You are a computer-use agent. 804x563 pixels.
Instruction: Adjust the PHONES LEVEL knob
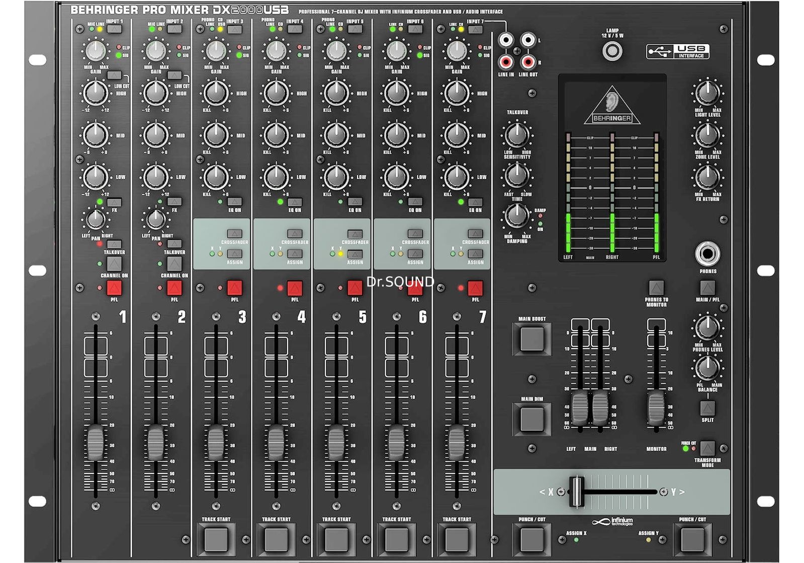[x=707, y=328]
